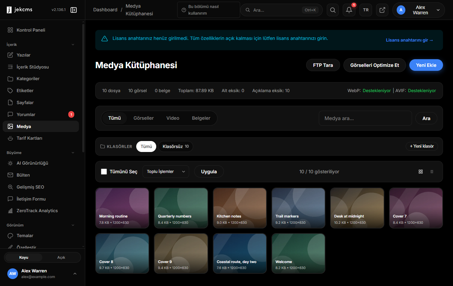Click Görselleri Optimize Et button
The image size is (453, 286).
[375, 65]
